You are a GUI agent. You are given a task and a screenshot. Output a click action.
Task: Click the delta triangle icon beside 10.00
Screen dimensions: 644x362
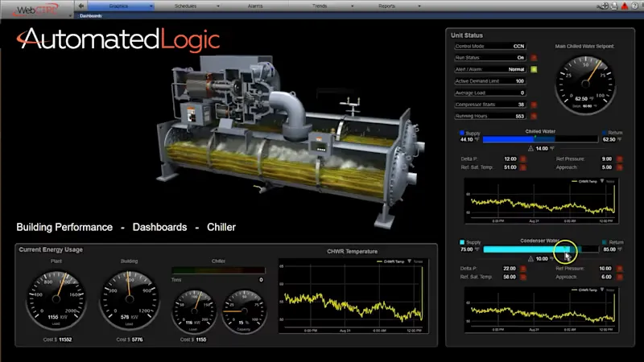pyautogui.click(x=530, y=258)
